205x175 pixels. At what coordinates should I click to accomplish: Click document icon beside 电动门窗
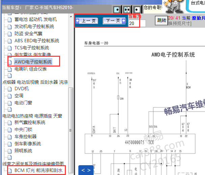[x=10, y=103]
